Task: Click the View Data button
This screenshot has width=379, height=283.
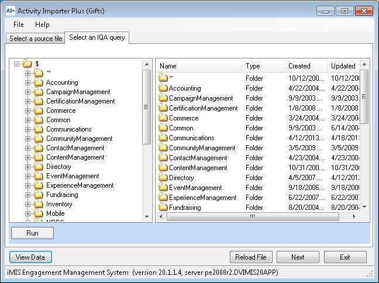Action: pyautogui.click(x=30, y=257)
